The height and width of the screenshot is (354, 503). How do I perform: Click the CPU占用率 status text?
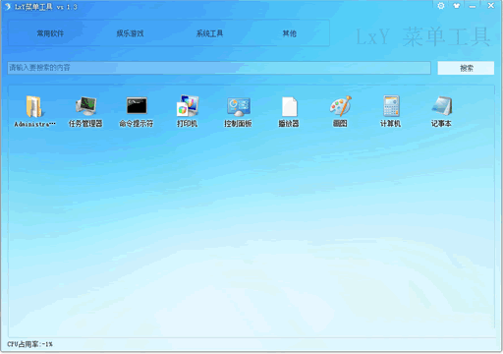coord(29,344)
